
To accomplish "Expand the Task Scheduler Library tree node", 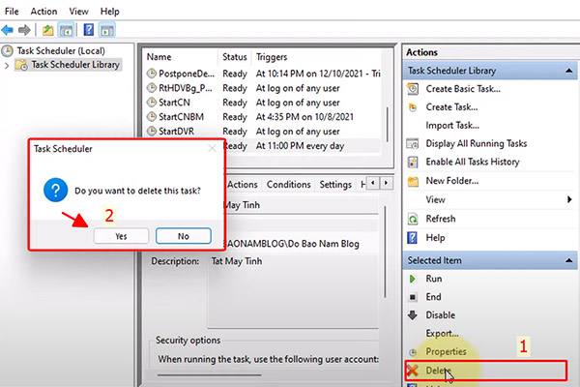I will click(7, 66).
